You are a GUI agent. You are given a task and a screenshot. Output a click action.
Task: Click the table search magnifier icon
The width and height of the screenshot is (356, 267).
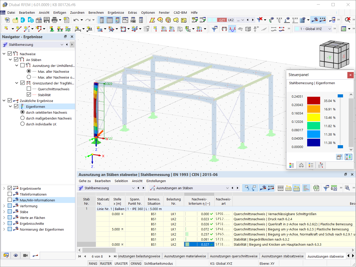347,188
